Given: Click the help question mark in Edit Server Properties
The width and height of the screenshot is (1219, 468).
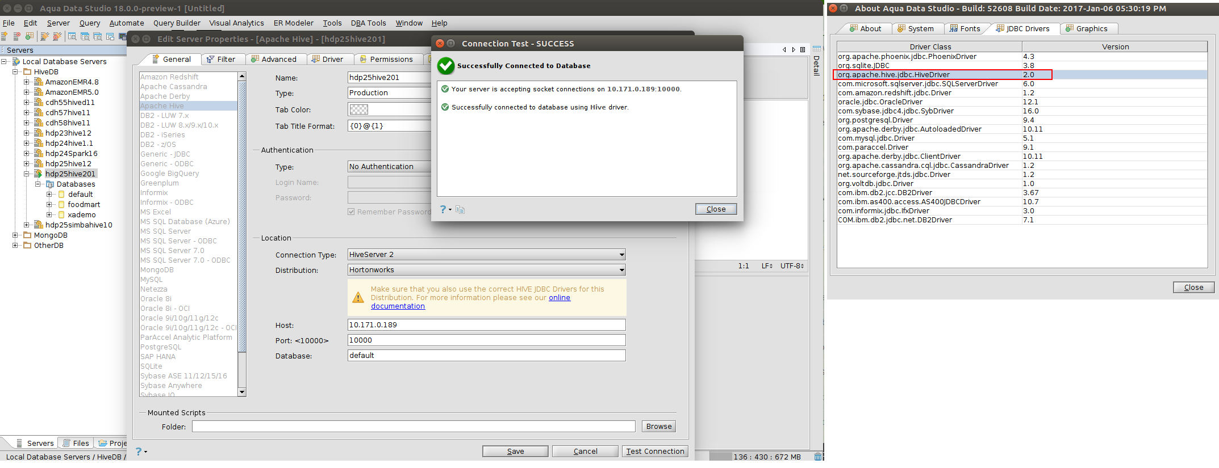Looking at the screenshot, I should coord(139,452).
